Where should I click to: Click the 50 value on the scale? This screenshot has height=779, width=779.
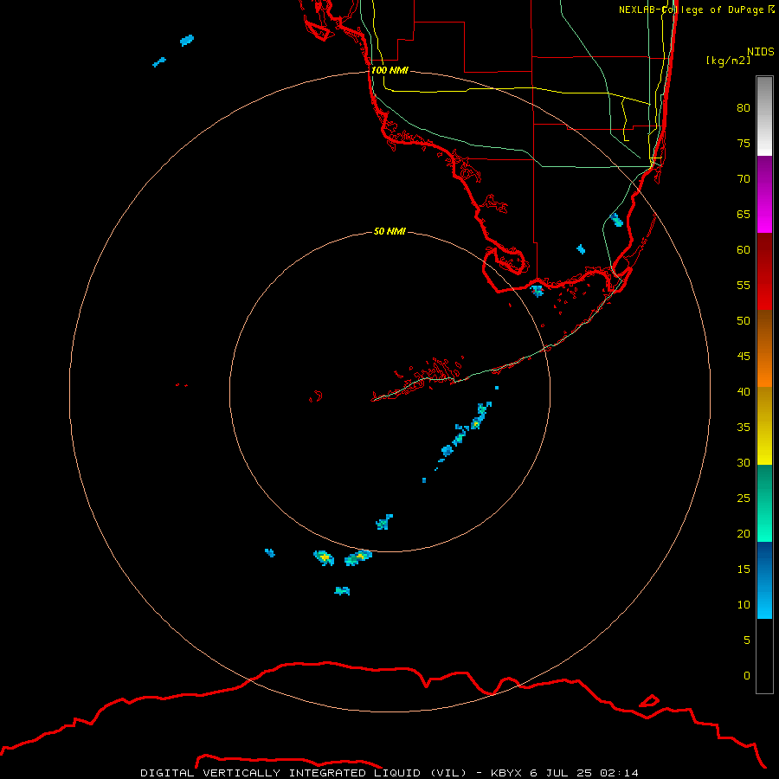point(744,320)
